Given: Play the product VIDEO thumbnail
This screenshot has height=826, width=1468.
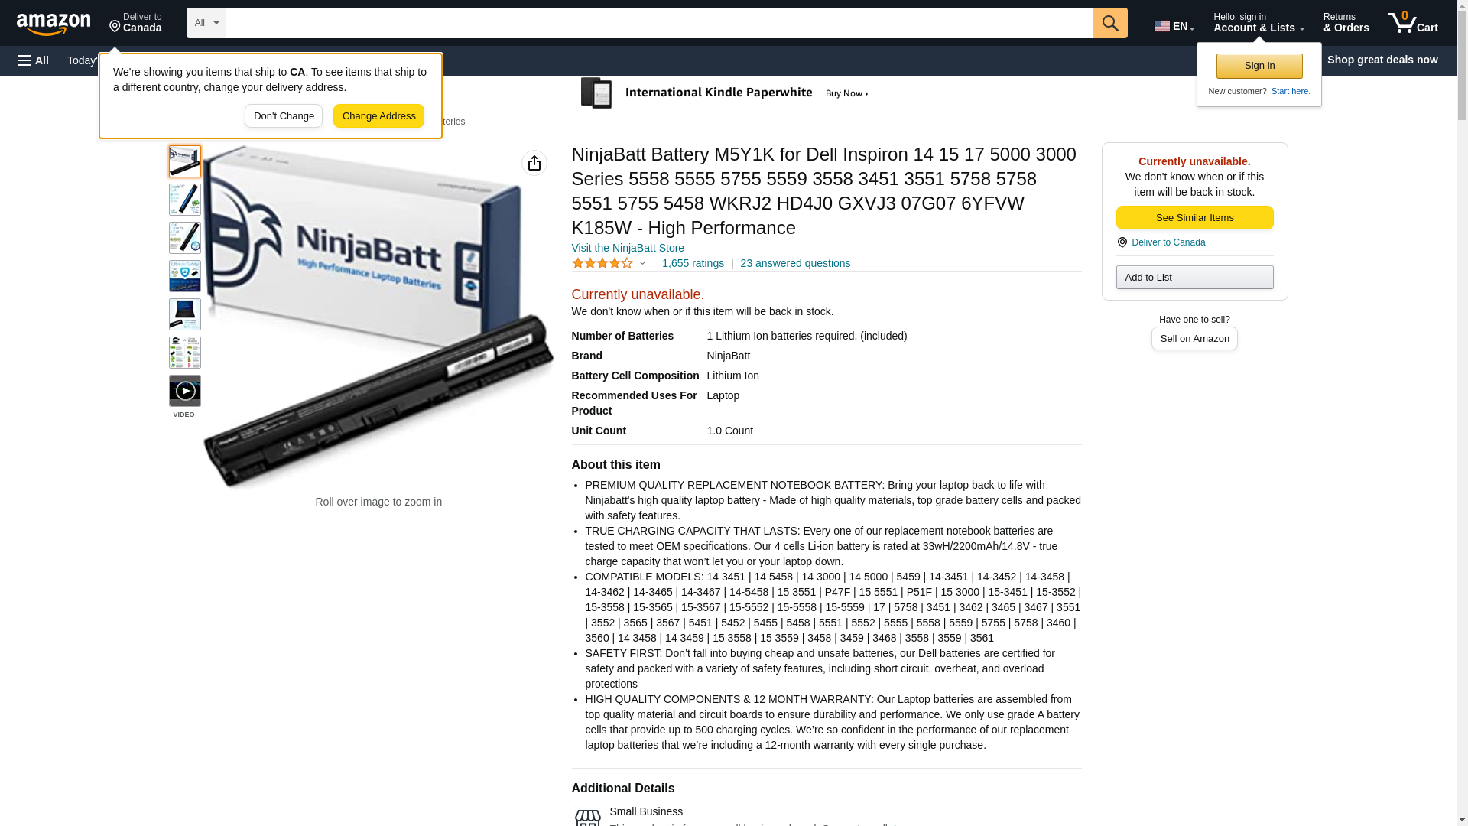Looking at the screenshot, I should pos(185,391).
